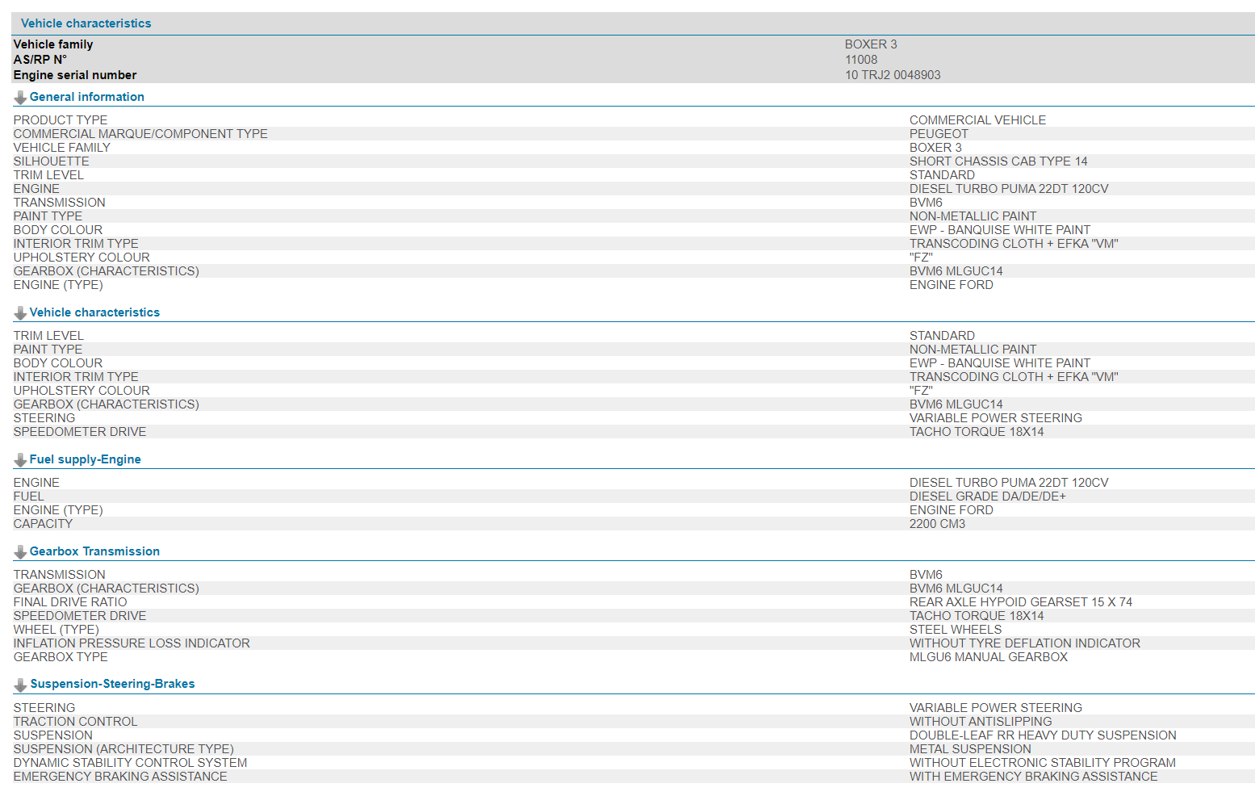Screen dimensions: 1255x796
Task: Click the CAPACITY row label
Action: [43, 524]
